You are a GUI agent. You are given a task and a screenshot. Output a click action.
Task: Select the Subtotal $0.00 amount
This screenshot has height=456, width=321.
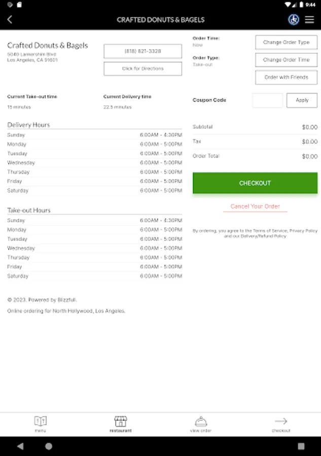click(310, 127)
